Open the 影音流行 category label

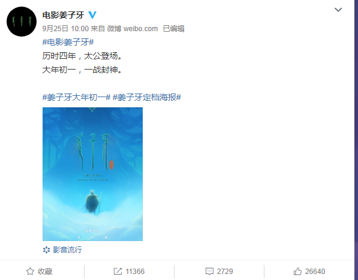click(x=67, y=249)
